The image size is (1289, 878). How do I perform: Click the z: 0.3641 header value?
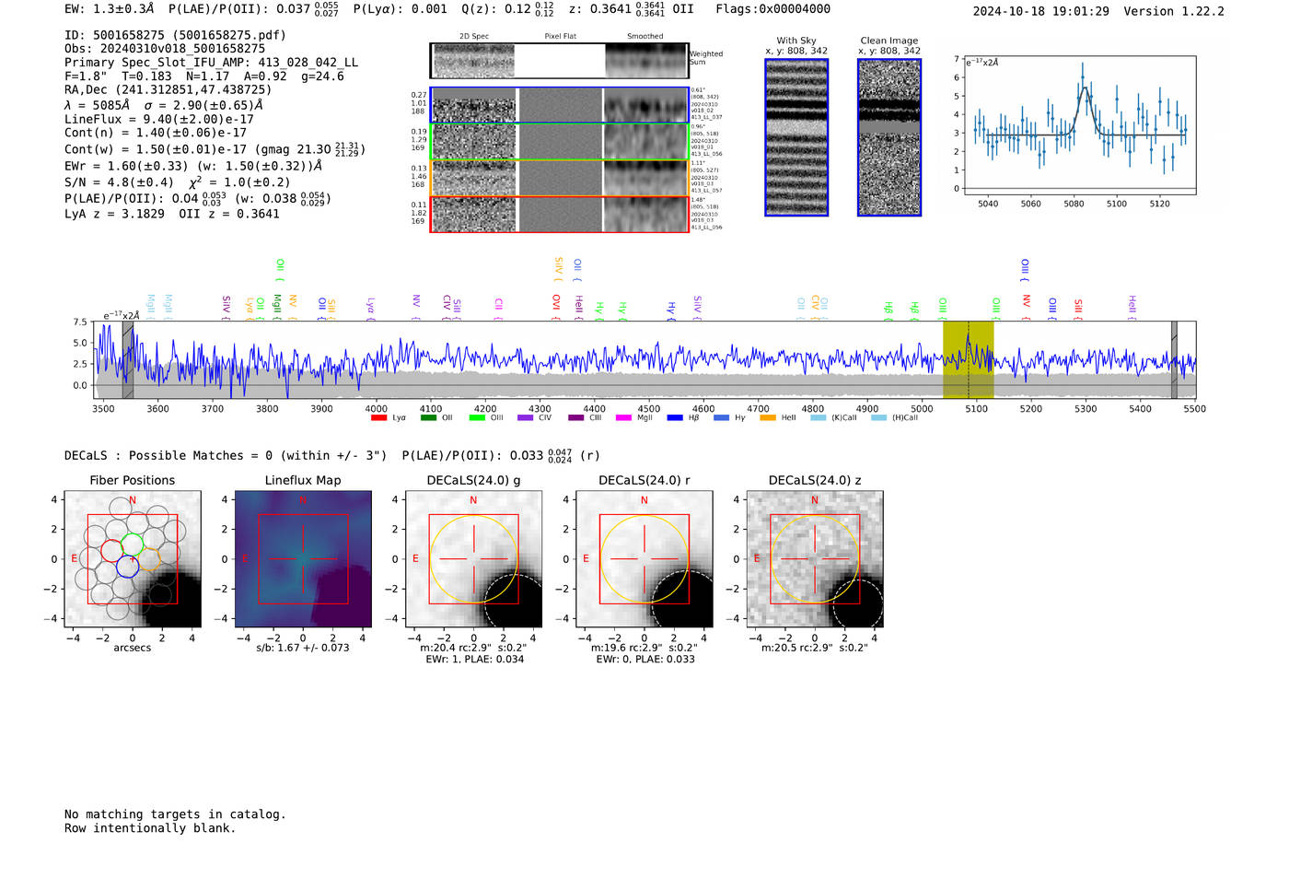pos(617,9)
